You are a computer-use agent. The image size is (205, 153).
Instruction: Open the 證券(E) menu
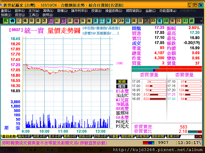[x=19, y=11]
